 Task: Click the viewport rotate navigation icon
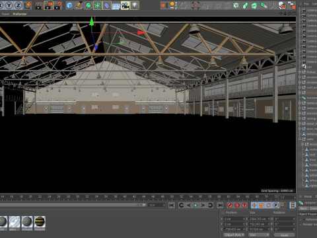(289, 14)
